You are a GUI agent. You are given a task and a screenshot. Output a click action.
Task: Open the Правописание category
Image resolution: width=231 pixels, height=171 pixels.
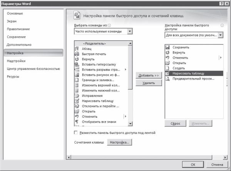point(18,29)
